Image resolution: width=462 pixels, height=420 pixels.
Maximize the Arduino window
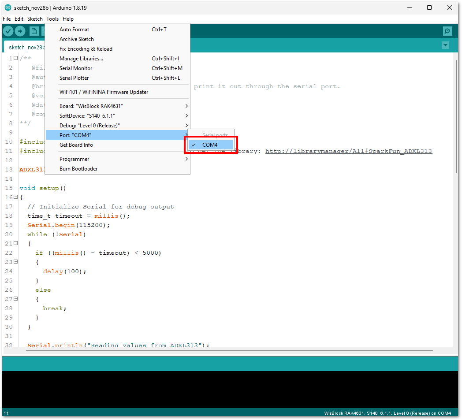[429, 7]
